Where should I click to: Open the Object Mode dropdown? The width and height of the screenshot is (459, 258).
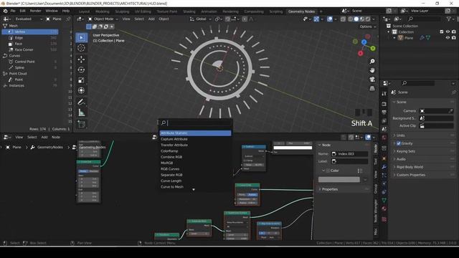click(103, 19)
